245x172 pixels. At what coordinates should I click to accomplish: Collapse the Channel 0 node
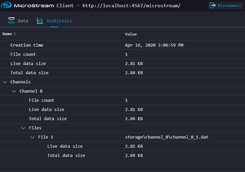coord(14,91)
